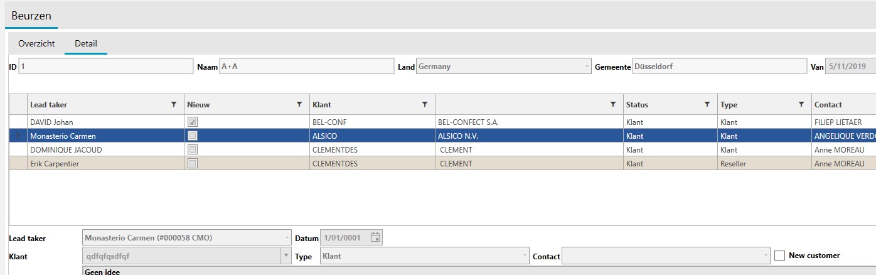Filter the Type column

point(801,105)
